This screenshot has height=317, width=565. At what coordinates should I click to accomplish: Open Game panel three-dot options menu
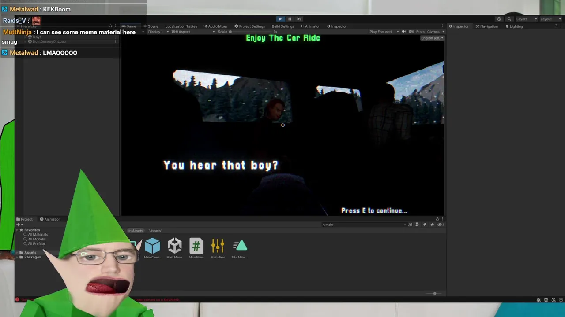[442, 26]
